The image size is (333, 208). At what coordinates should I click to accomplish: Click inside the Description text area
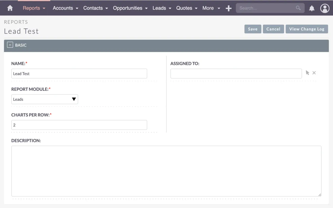[x=166, y=171]
